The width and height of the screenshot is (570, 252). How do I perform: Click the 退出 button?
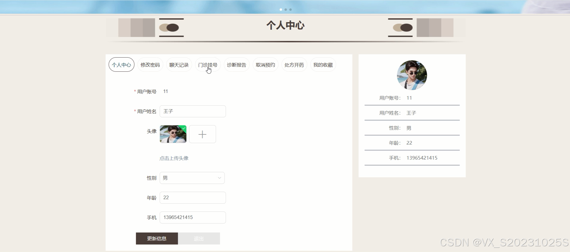pyautogui.click(x=199, y=238)
